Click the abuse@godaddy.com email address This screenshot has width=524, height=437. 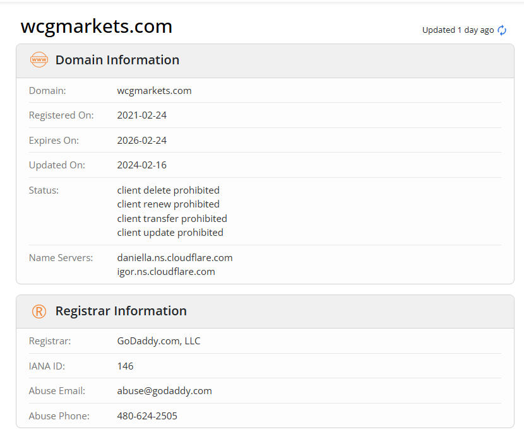coord(164,391)
